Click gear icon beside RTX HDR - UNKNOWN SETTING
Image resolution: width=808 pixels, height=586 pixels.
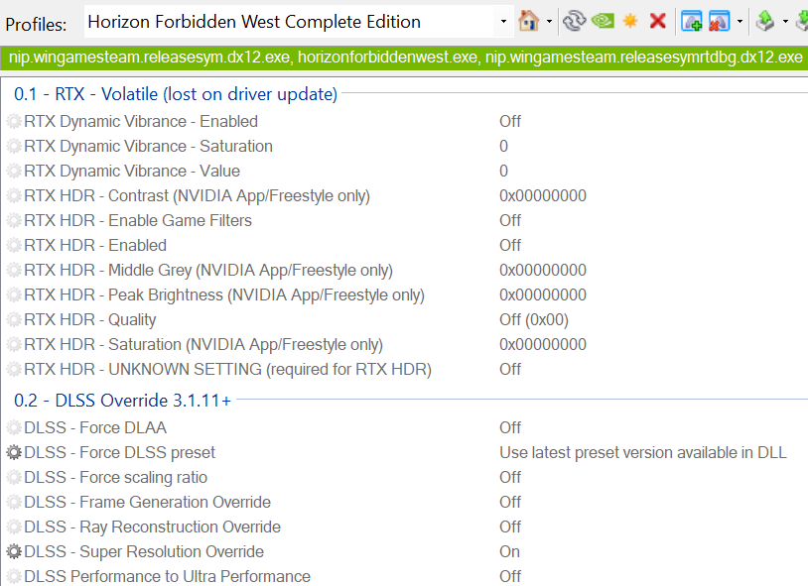point(14,369)
